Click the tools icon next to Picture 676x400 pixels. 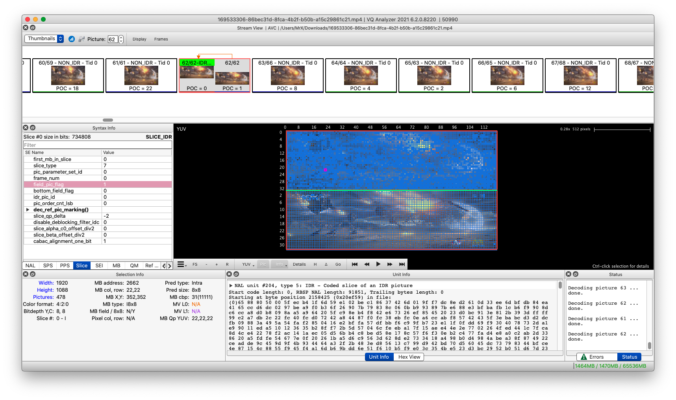[81, 39]
